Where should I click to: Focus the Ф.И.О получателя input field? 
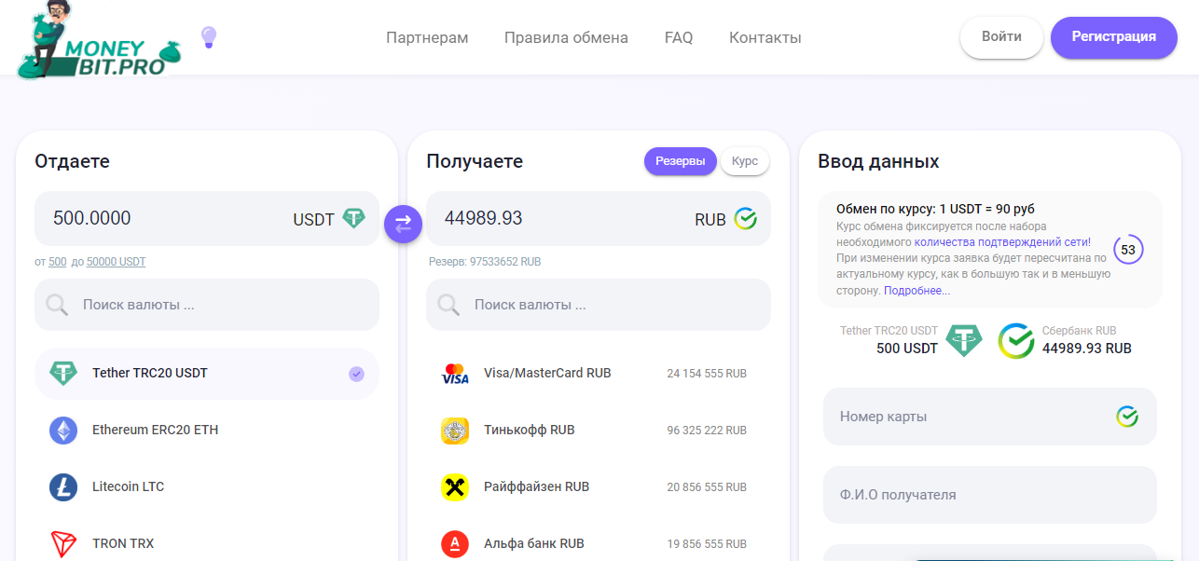(x=990, y=495)
